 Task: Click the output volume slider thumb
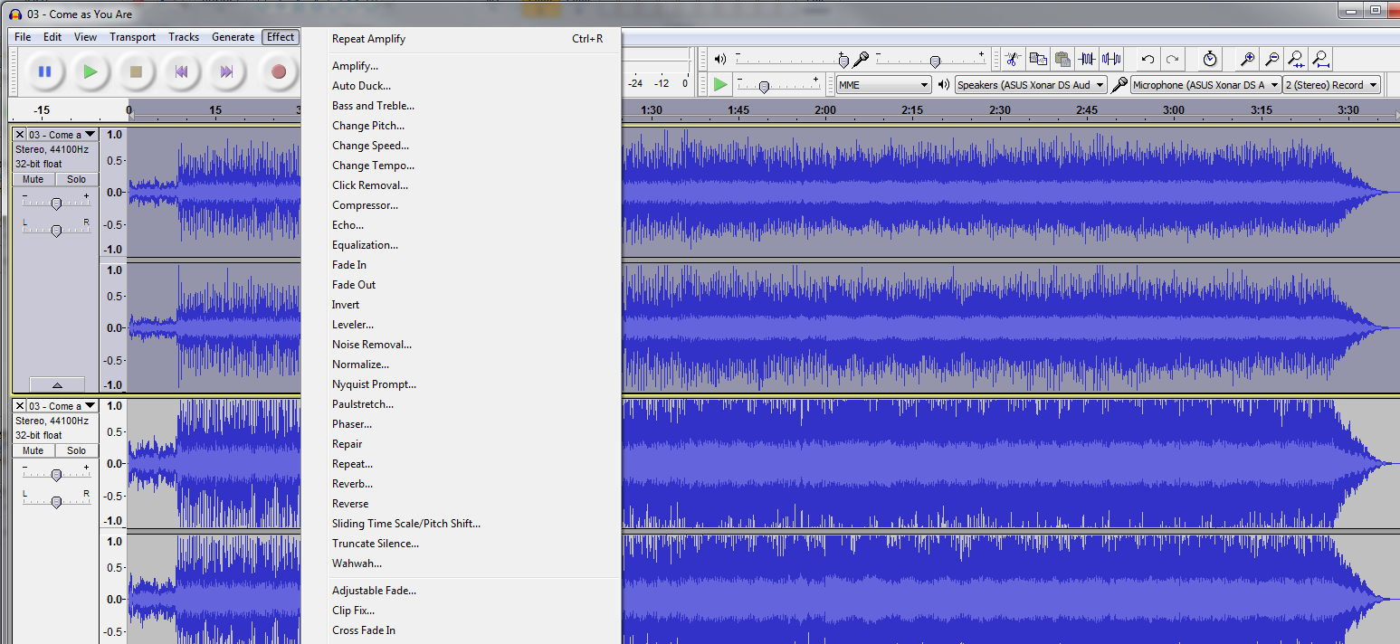click(x=843, y=62)
